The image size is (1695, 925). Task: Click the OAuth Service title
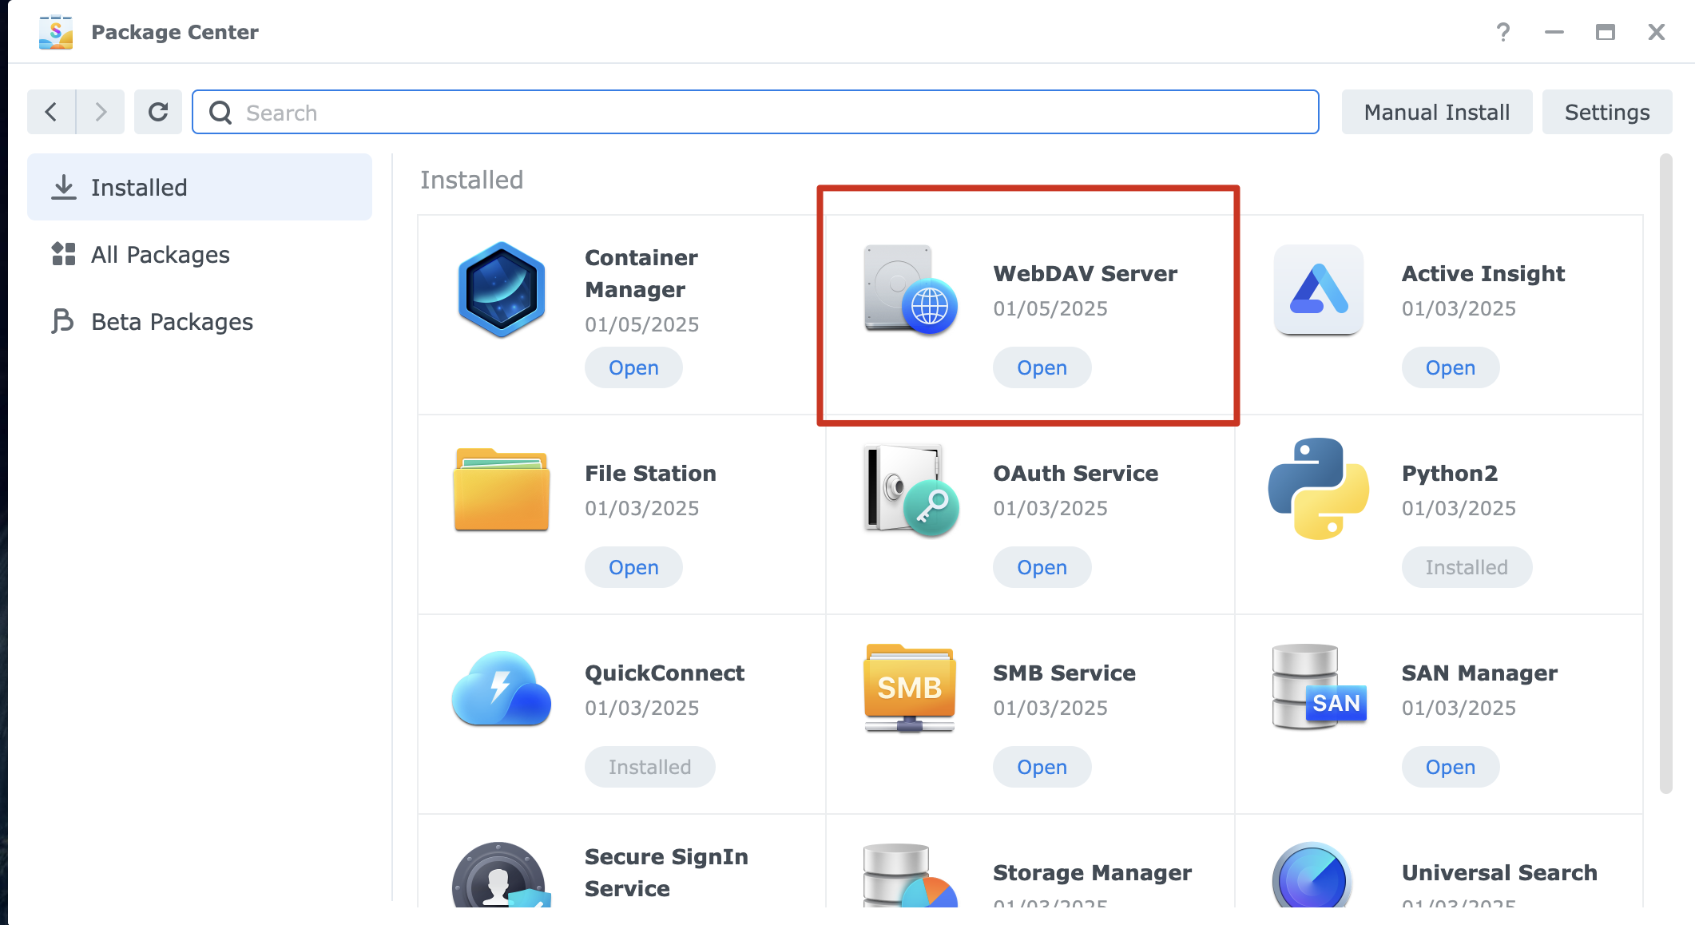(1075, 473)
